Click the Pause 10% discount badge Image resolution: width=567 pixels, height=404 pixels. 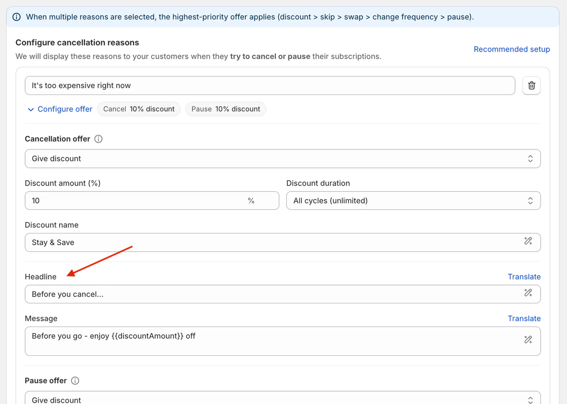[x=226, y=109]
